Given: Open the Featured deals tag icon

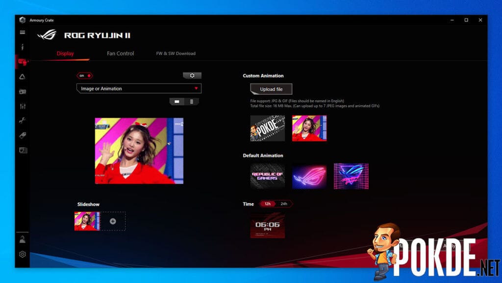Looking at the screenshot, I should 23,135.
